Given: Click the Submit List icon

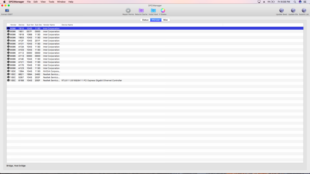Looking at the screenshot, I should [304, 11].
